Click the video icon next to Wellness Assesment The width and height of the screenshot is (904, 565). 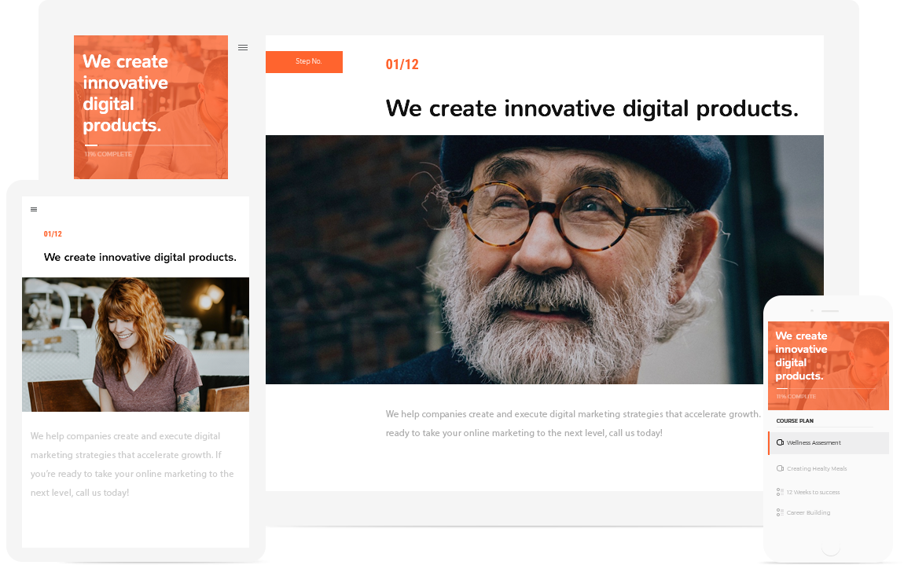[780, 442]
